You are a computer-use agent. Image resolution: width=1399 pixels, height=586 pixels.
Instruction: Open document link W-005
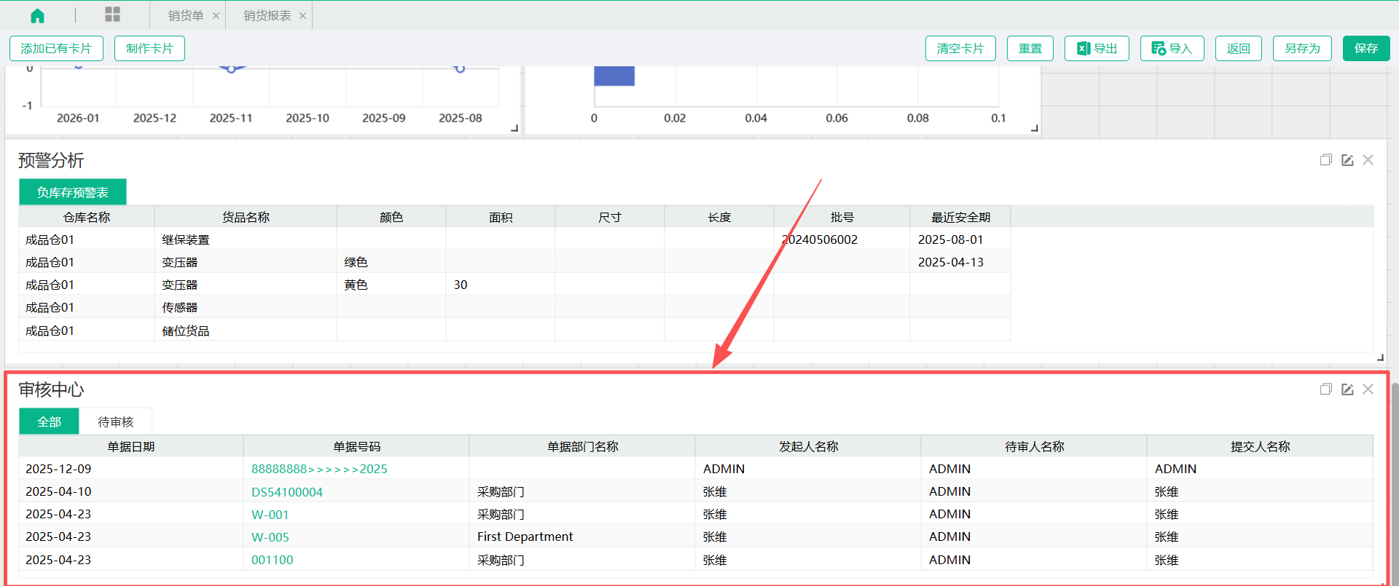(x=270, y=537)
